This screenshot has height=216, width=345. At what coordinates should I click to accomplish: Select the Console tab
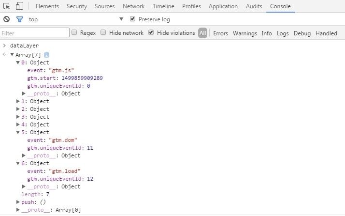pos(280,6)
